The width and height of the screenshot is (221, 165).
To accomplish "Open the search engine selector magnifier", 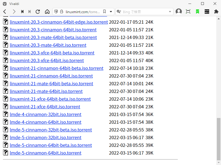I will [119, 12].
